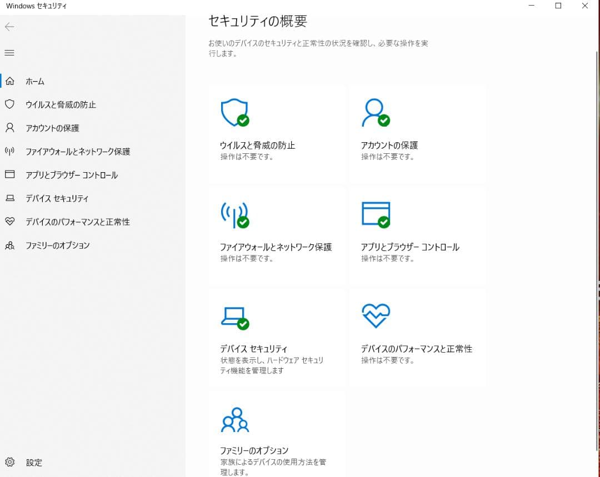Viewport: 600px width, 477px height.
Task: Select デバイス セキュリティ in the sidebar
Action: 57,198
